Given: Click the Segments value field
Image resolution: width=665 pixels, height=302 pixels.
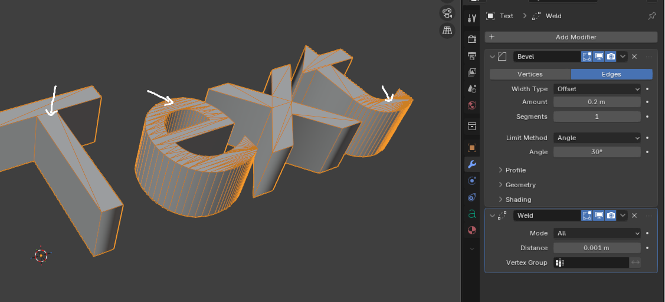Looking at the screenshot, I should coord(597,117).
